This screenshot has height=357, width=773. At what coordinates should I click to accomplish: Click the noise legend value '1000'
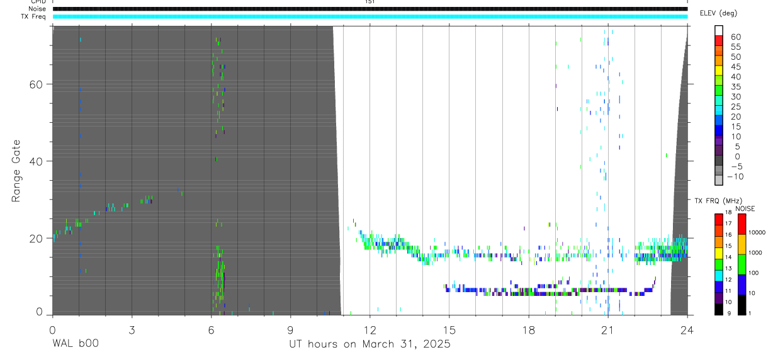coord(755,252)
